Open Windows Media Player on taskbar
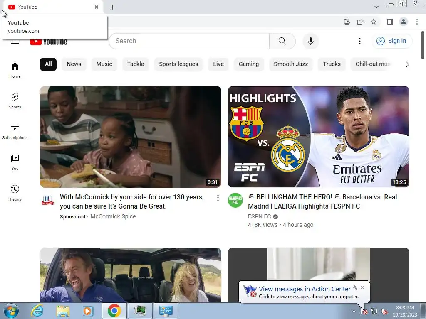 (87, 311)
